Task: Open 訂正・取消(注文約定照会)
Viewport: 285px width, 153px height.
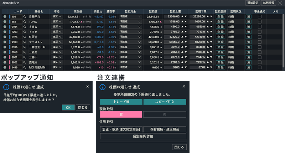Action: pos(121,129)
